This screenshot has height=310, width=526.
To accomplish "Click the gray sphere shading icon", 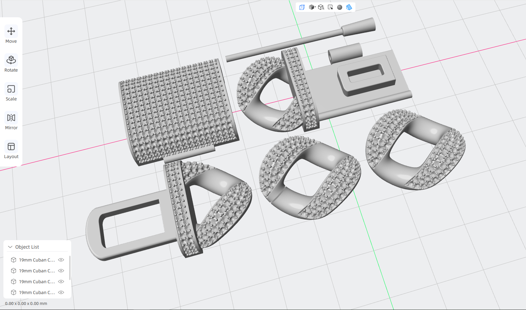I will [339, 7].
